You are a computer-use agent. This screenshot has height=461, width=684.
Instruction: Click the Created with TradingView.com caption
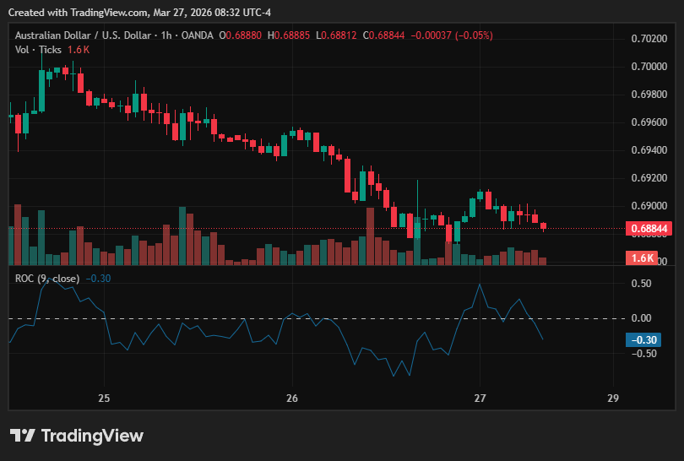tap(139, 13)
